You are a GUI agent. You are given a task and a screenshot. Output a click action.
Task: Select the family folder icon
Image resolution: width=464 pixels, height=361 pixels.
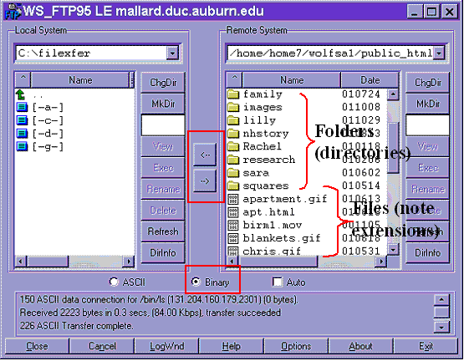(233, 94)
